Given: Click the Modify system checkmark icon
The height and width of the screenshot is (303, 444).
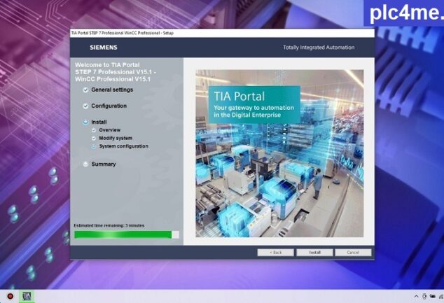Looking at the screenshot, I should [x=94, y=139].
